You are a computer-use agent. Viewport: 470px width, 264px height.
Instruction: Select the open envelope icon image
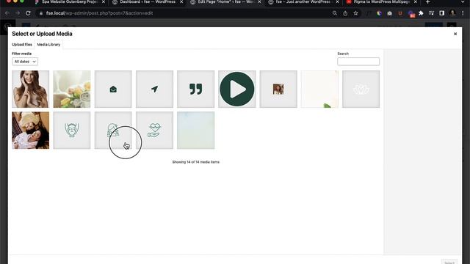click(113, 89)
